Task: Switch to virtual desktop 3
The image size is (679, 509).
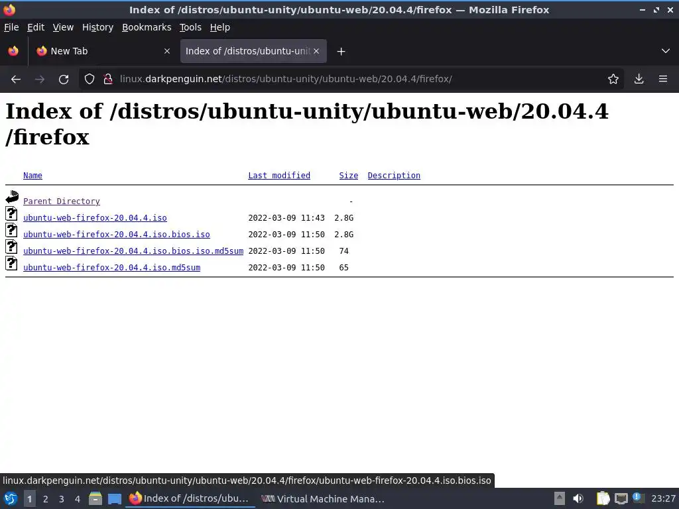Action: click(62, 499)
